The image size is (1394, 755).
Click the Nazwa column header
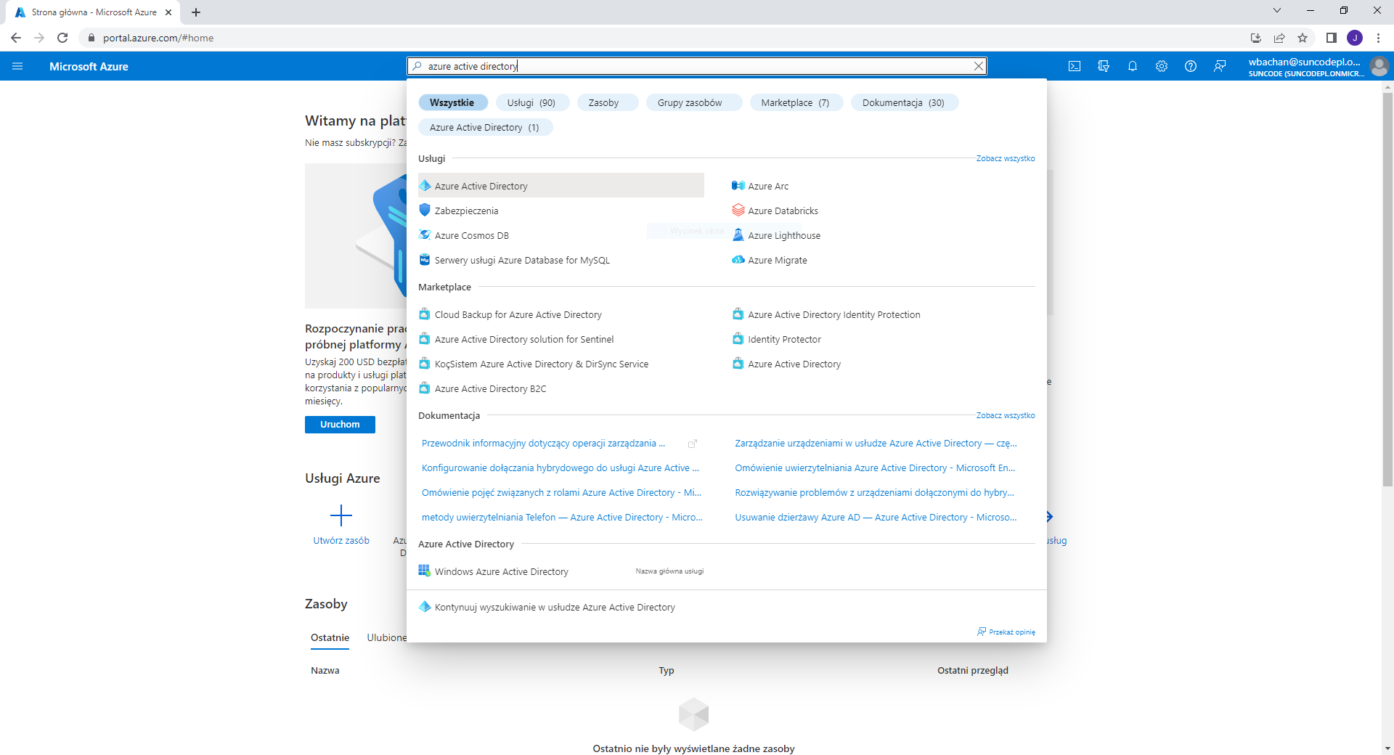pyautogui.click(x=325, y=670)
